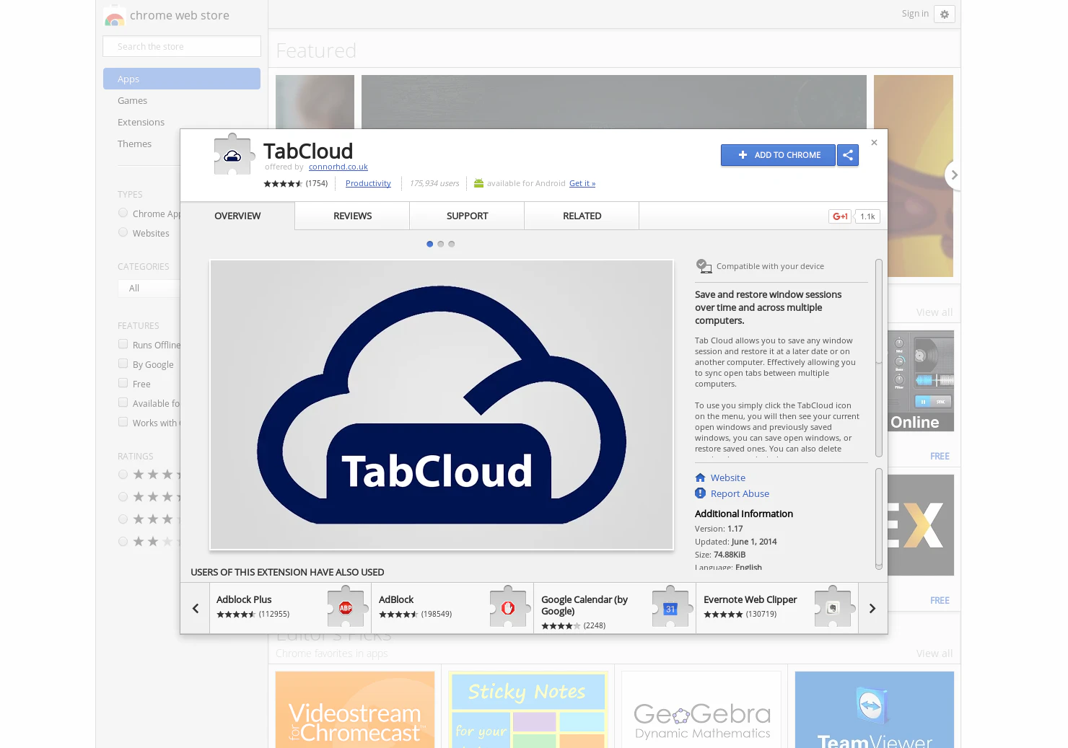Switch to the Support tab
This screenshot has width=1068, height=748.
(467, 216)
